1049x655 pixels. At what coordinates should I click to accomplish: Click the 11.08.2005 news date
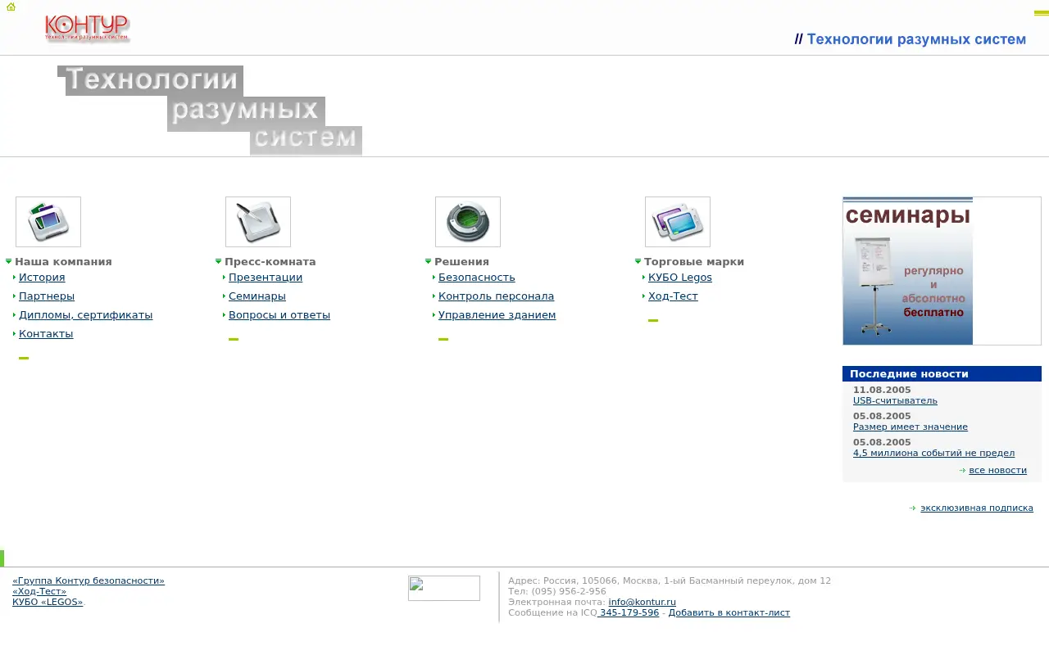click(x=882, y=391)
